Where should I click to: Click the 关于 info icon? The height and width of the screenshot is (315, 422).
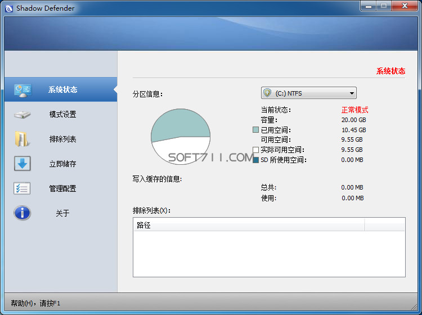(22, 213)
